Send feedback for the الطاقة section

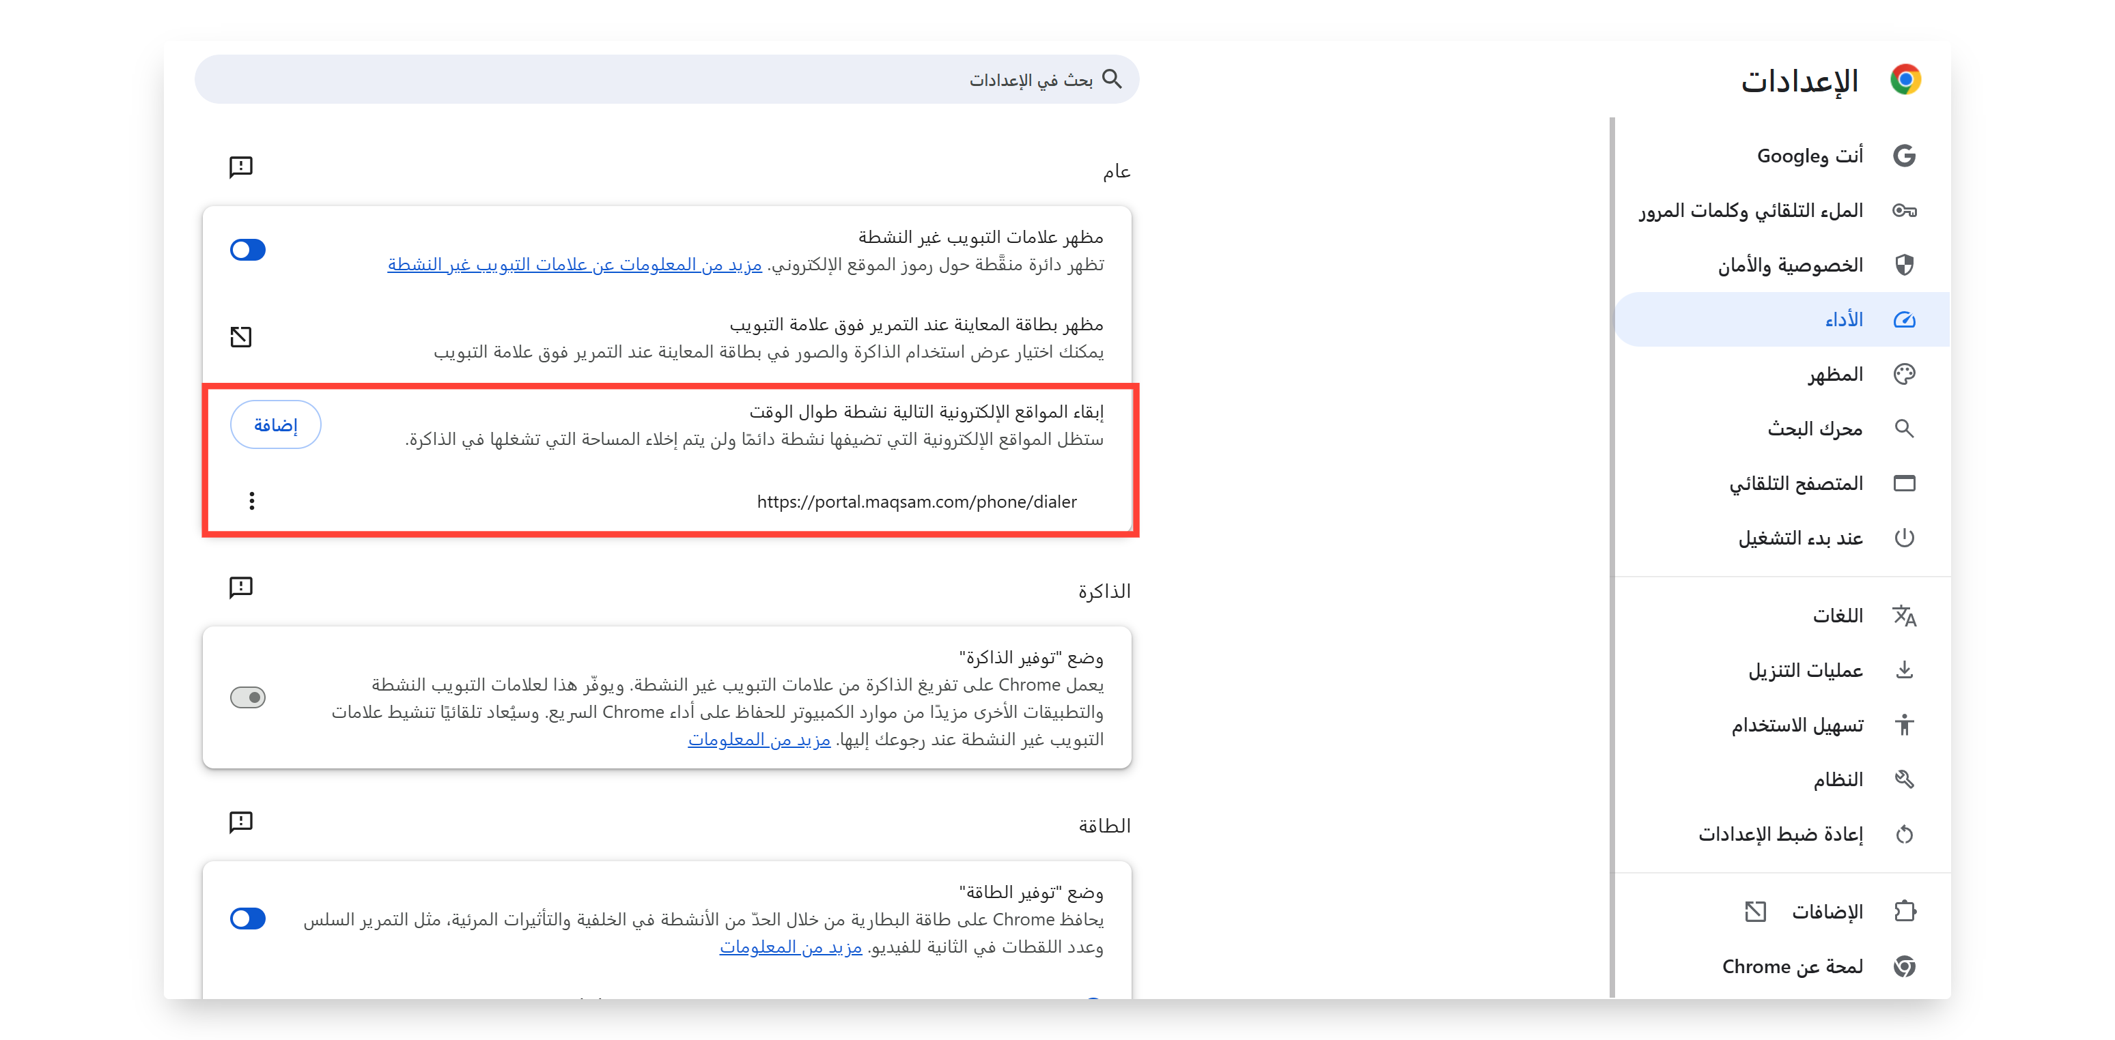point(240,822)
